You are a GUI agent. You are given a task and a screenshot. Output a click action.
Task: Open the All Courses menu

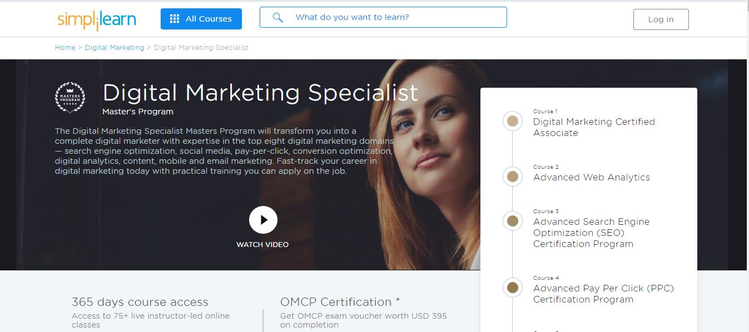click(201, 18)
